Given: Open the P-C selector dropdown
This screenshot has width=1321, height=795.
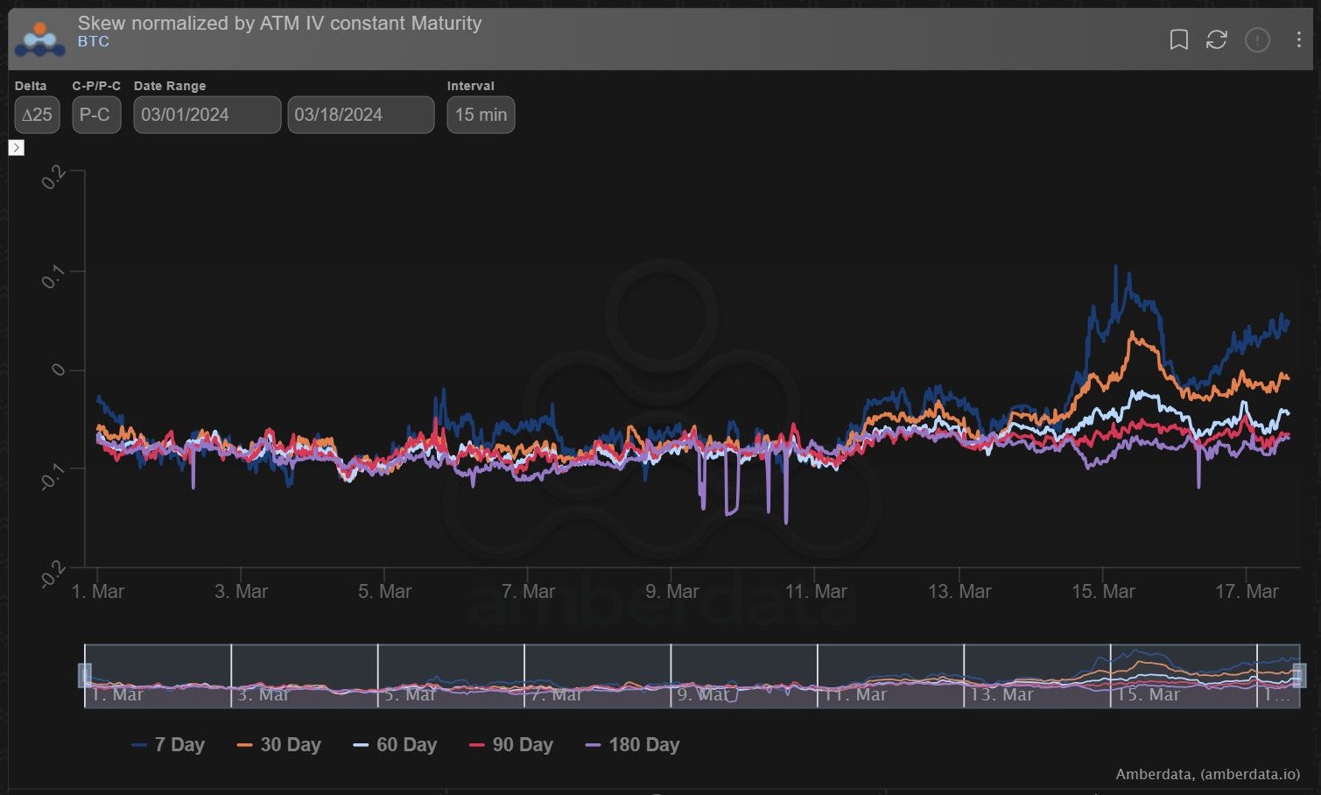Looking at the screenshot, I should point(95,115).
